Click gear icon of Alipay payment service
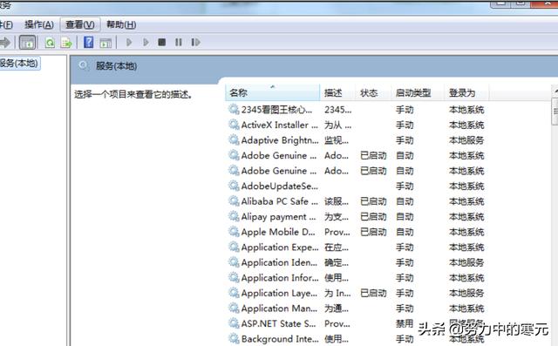This screenshot has height=346, width=558. coord(234,216)
